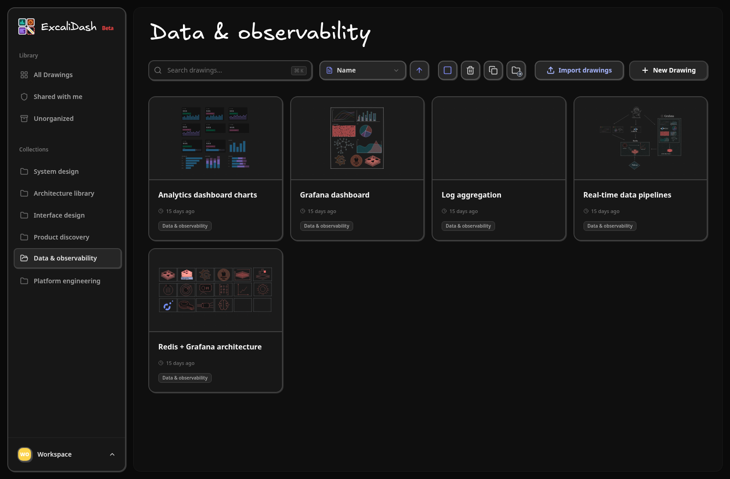Toggle sort direction with the up arrow
Screen dimensions: 730x479
tap(419, 70)
